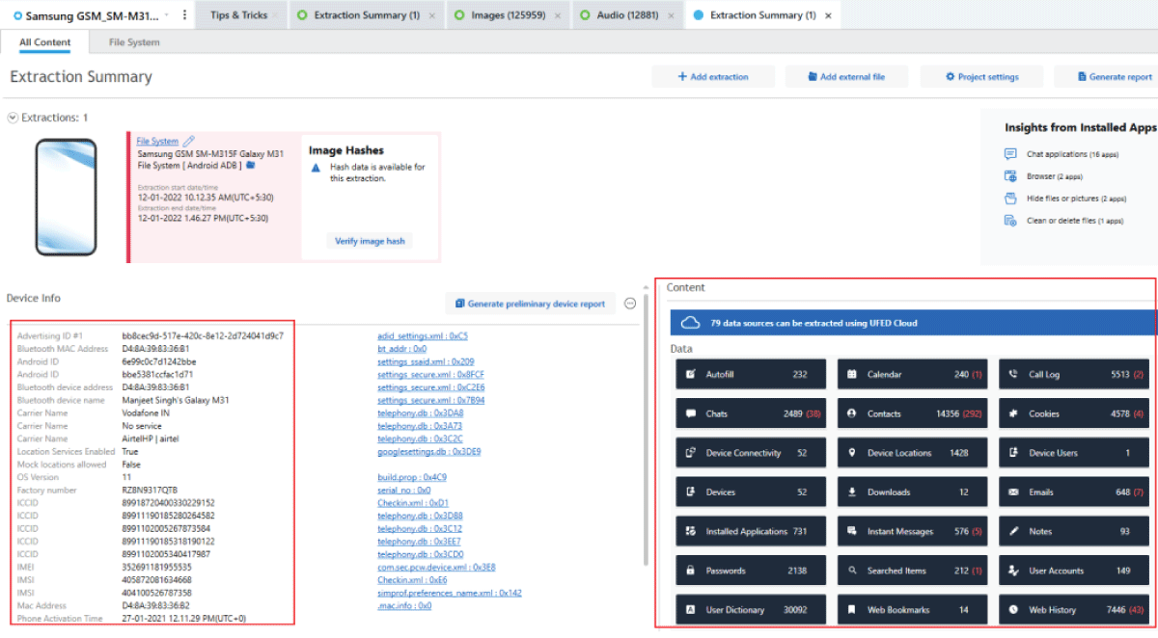Open the adid_settings.xml : 0xC5 link
Image resolution: width=1158 pixels, height=638 pixels.
pyautogui.click(x=423, y=336)
